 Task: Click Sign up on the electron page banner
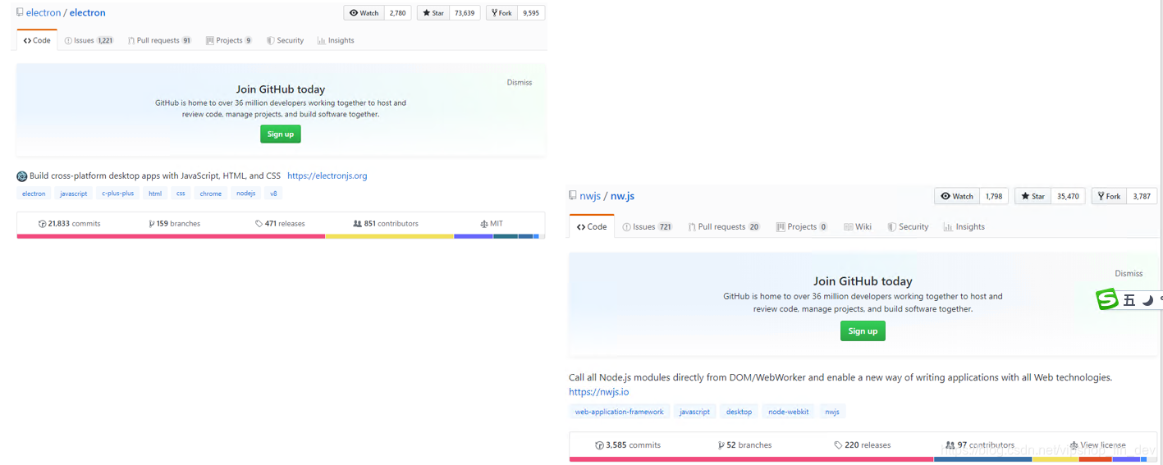[281, 134]
